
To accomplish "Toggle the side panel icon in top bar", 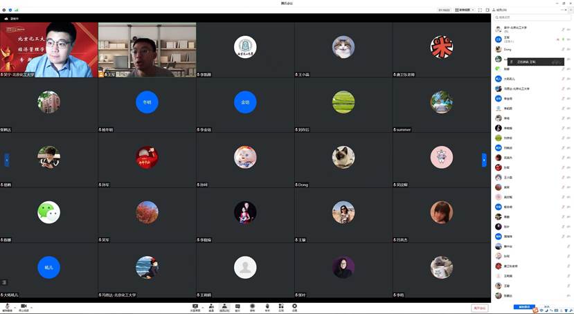I will (x=488, y=10).
